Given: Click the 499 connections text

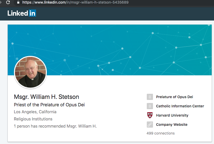Looking at the screenshot, I should click(x=160, y=133).
